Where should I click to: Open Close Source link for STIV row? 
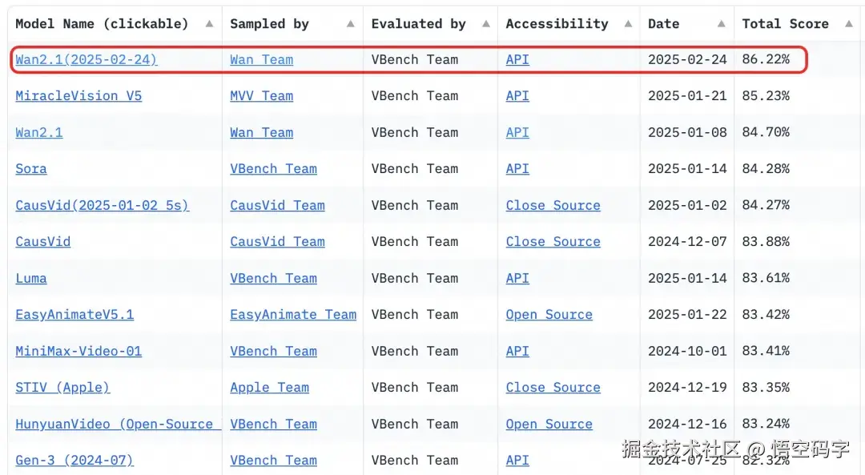[553, 387]
